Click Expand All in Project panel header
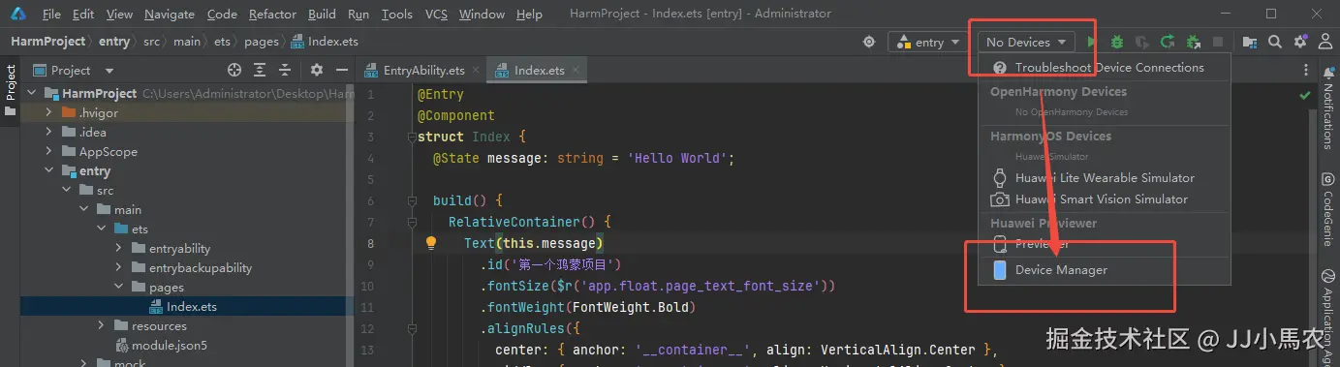Screen dimensions: 1340x367 (x=261, y=70)
